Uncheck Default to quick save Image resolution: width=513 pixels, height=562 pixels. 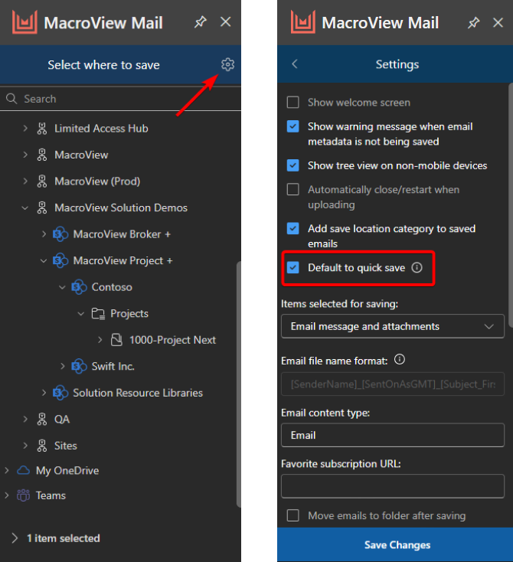point(293,267)
